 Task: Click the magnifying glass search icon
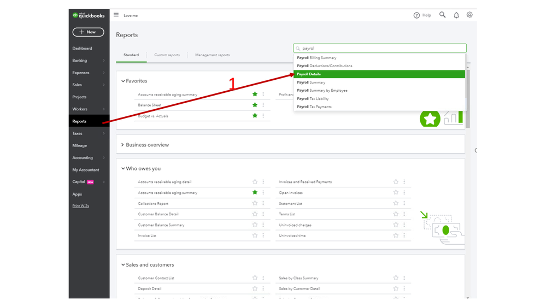[x=442, y=15]
